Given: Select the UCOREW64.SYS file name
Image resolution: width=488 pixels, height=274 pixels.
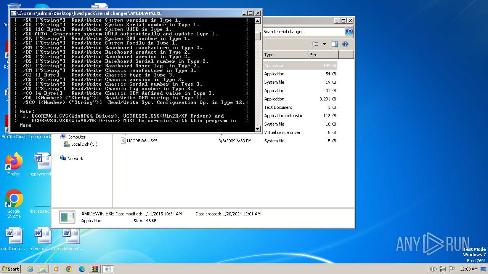Looking at the screenshot, I should [x=142, y=141].
